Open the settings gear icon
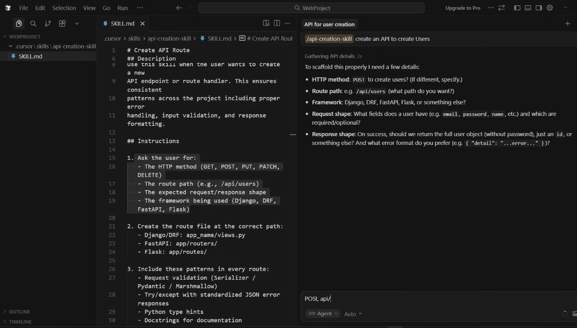The image size is (577, 328). click(550, 8)
